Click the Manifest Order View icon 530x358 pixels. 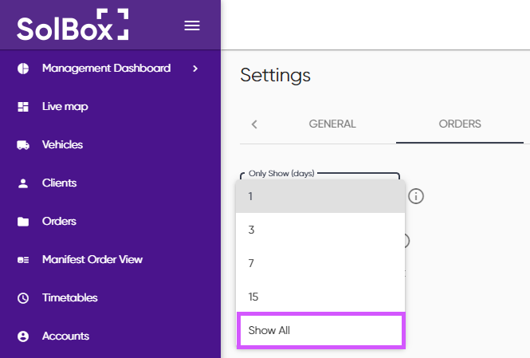23,260
